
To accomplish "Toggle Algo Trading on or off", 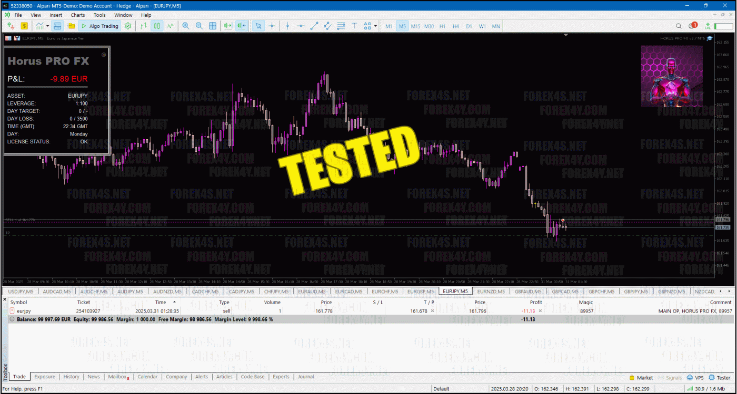I will tap(99, 26).
